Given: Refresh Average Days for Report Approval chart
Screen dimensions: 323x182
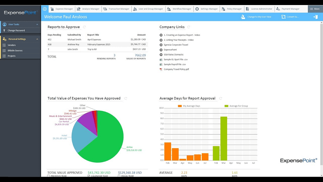Looking at the screenshot, I should (221, 99).
